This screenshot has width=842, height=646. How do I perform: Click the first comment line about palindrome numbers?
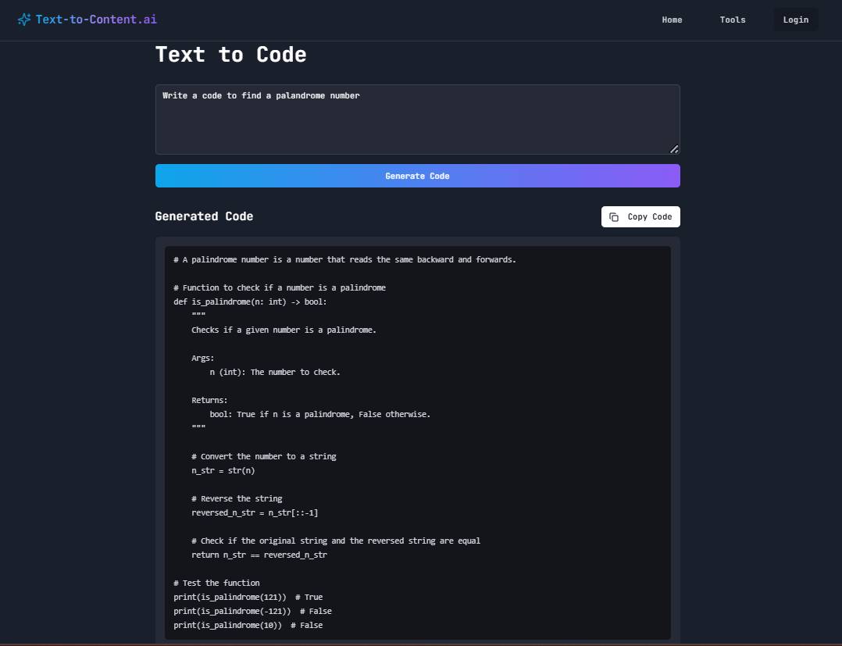pos(344,259)
